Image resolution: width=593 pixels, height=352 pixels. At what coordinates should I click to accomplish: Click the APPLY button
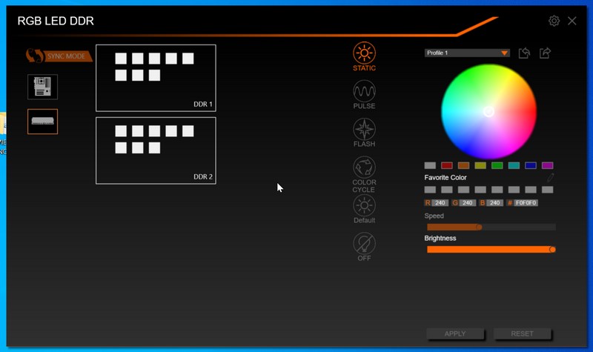tap(455, 333)
